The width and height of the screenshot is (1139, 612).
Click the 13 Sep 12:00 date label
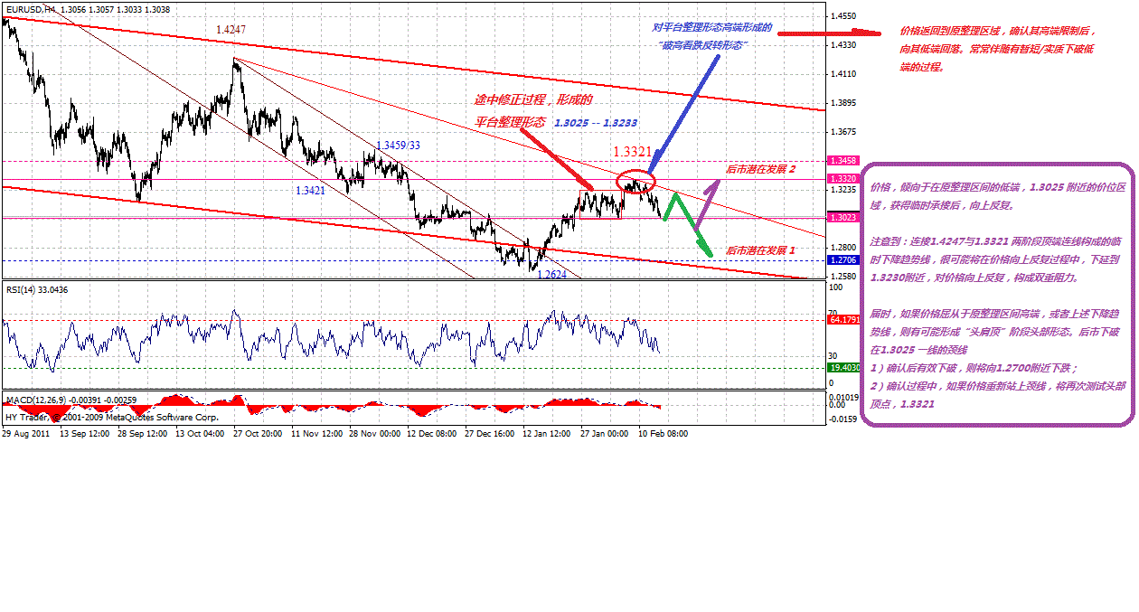click(x=84, y=434)
